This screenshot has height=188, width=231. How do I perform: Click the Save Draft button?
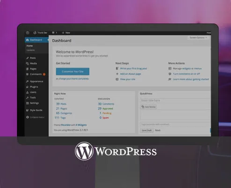147,130
